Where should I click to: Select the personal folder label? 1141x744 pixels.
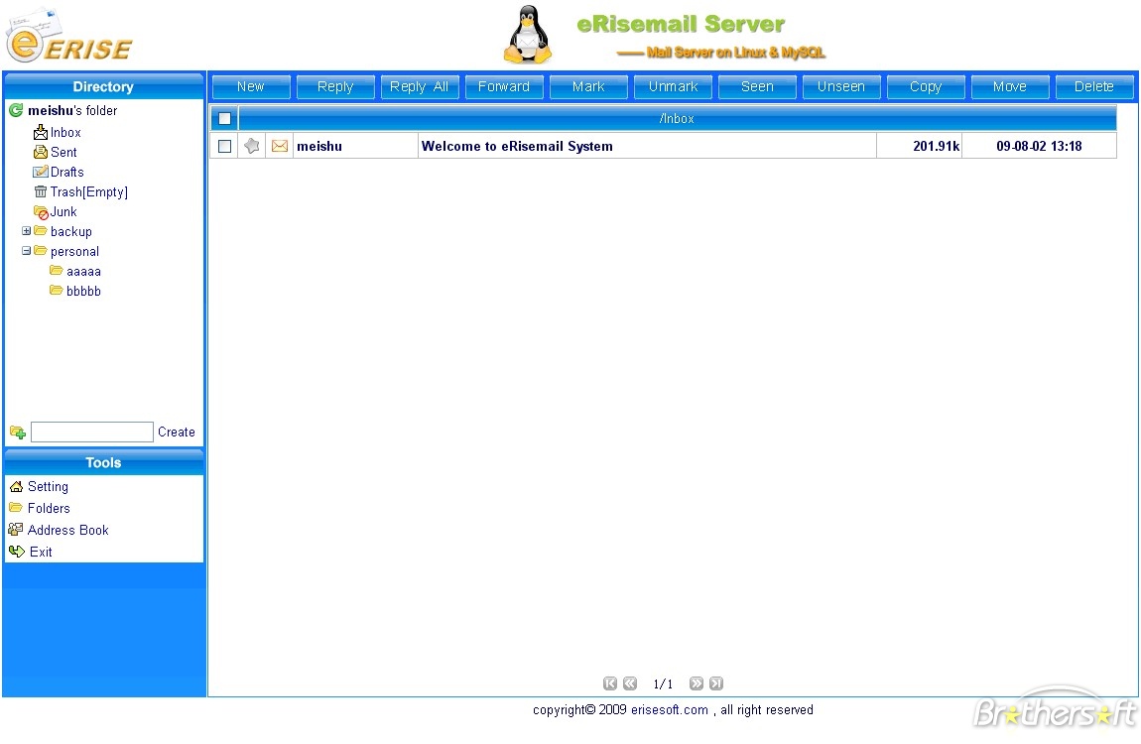pos(75,252)
